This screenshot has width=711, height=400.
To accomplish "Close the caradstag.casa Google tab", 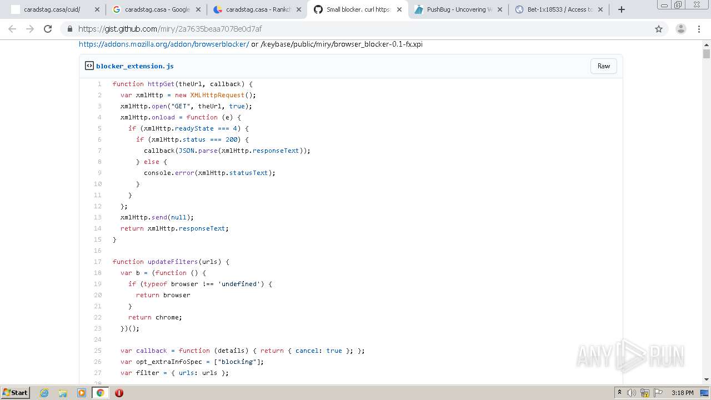I will (198, 9).
